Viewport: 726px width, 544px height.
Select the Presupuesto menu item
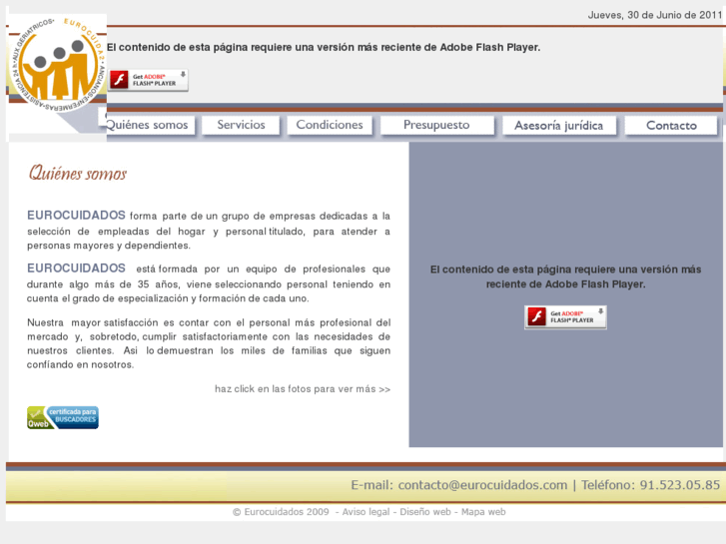pyautogui.click(x=436, y=125)
